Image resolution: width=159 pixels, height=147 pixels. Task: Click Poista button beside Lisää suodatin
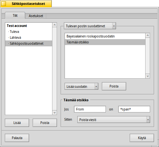(x=114, y=86)
